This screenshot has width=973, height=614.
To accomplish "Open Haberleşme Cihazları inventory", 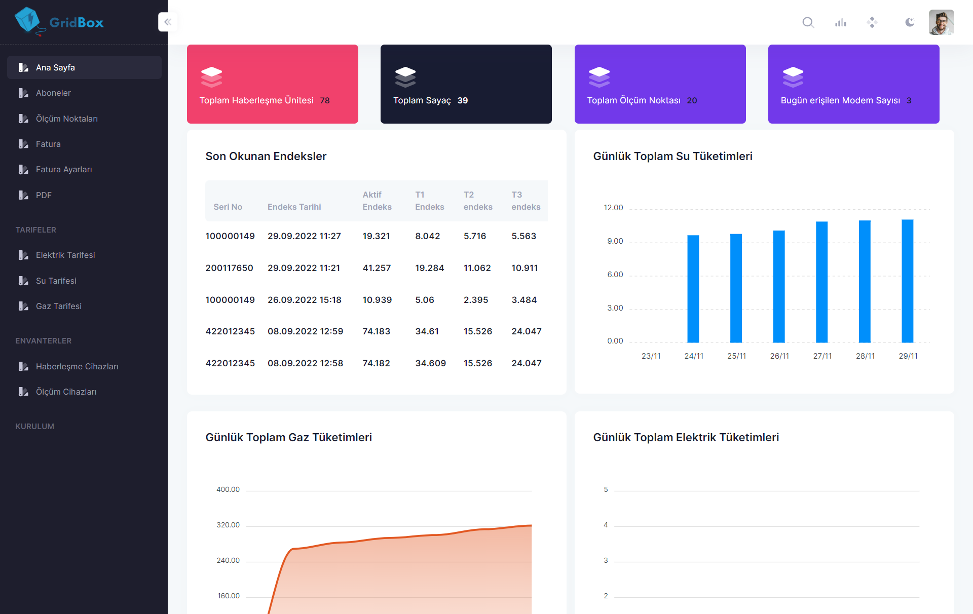I will 77,366.
